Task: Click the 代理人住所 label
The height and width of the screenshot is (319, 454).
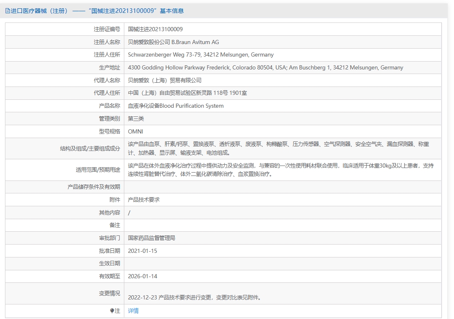Action: (106, 93)
